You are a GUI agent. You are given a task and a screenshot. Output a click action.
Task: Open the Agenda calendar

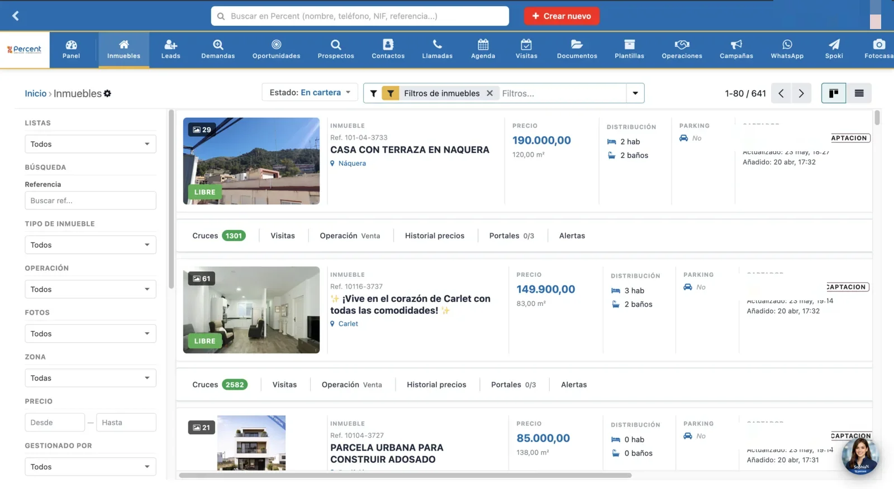483,49
